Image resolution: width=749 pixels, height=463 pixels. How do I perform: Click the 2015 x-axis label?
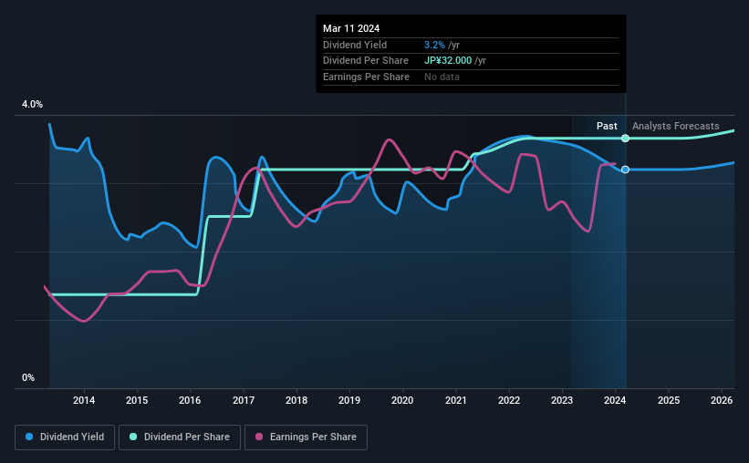click(x=137, y=400)
